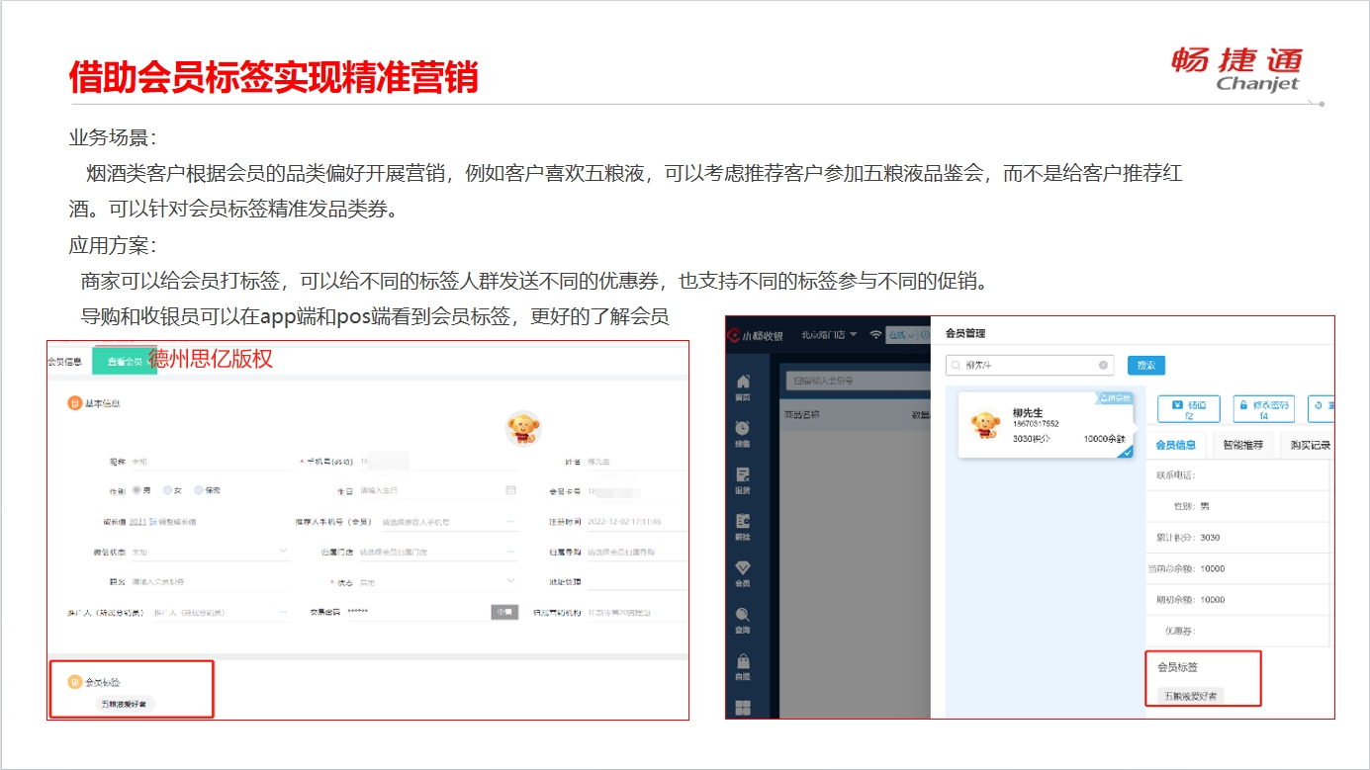Click the wifi status icon in POS header
The image size is (1370, 770).
(x=875, y=335)
